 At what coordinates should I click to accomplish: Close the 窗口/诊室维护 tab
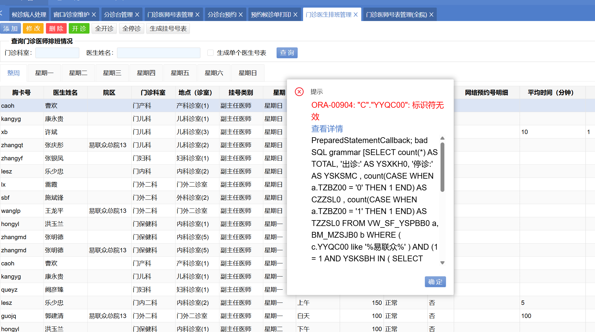click(x=94, y=15)
